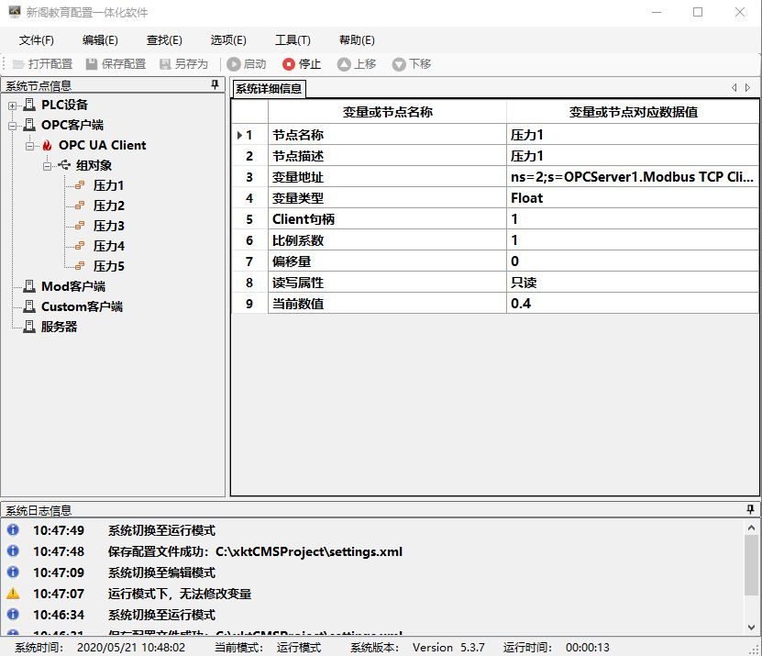Collapse the OPC客户端 tree node
Screen dimensions: 762x656
13,126
